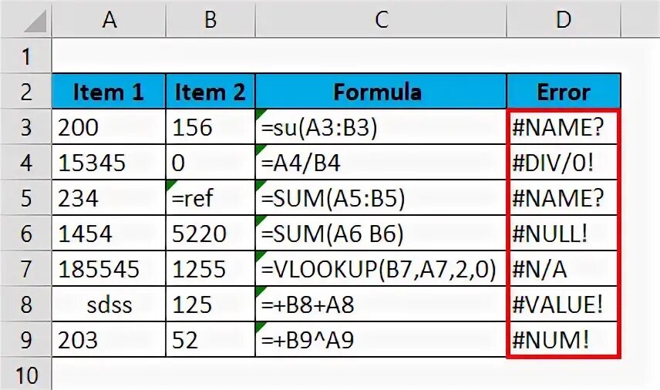Screen dimensions: 660x390
Task: Click the cell with =ref
Action: pos(210,198)
